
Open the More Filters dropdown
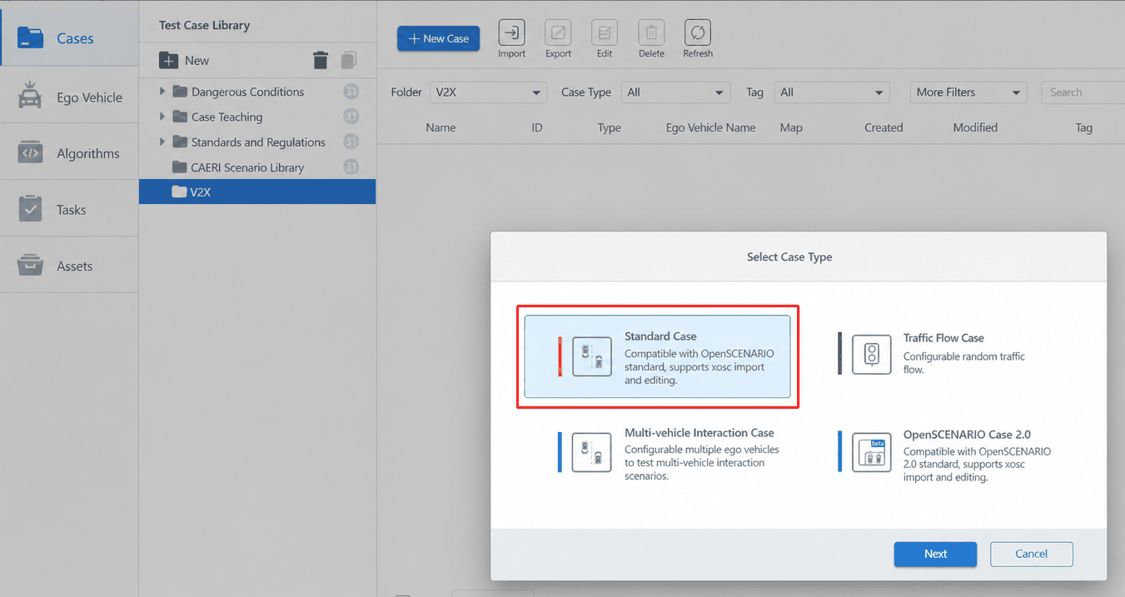968,92
